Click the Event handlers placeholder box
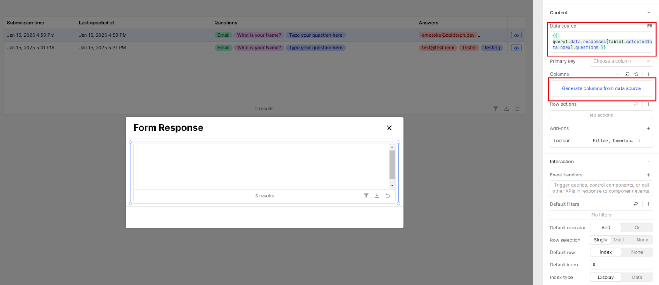 [601, 188]
